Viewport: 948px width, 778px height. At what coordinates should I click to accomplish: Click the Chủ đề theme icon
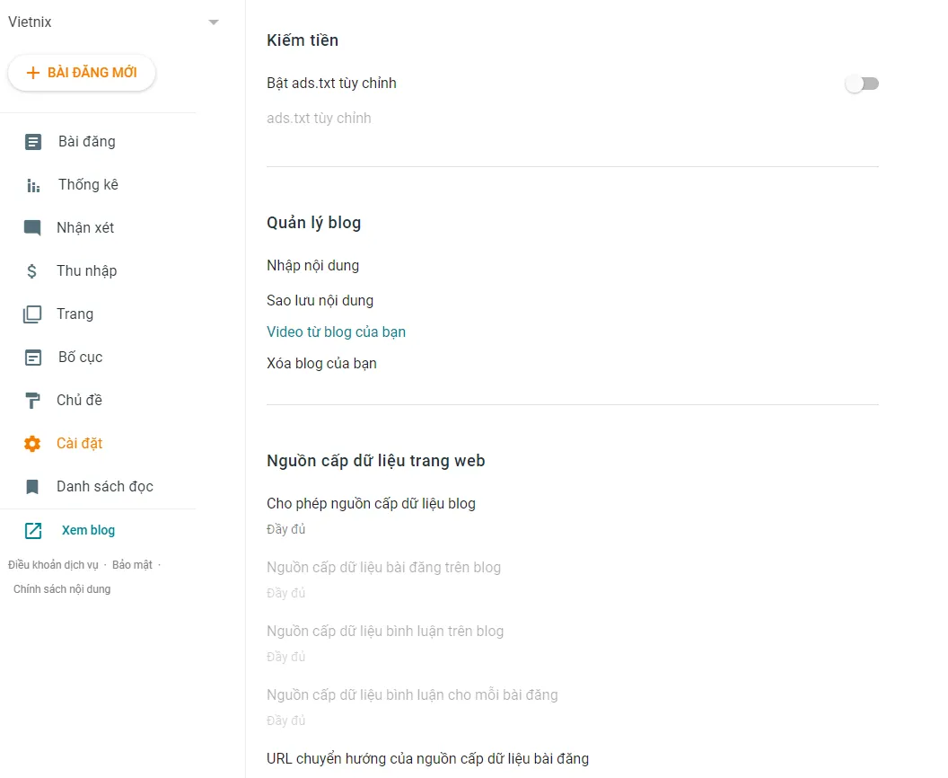coord(32,400)
